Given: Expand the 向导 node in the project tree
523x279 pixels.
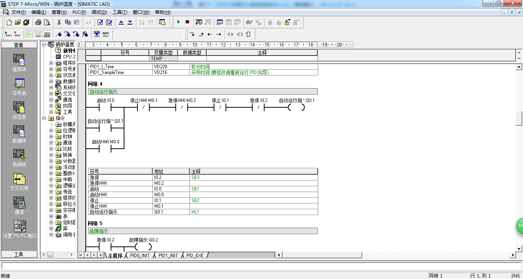Looking at the screenshot, I should 51,106.
